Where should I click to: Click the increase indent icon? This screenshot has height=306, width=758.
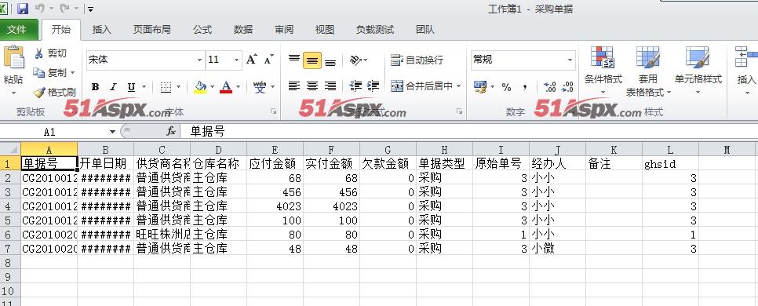coord(373,86)
